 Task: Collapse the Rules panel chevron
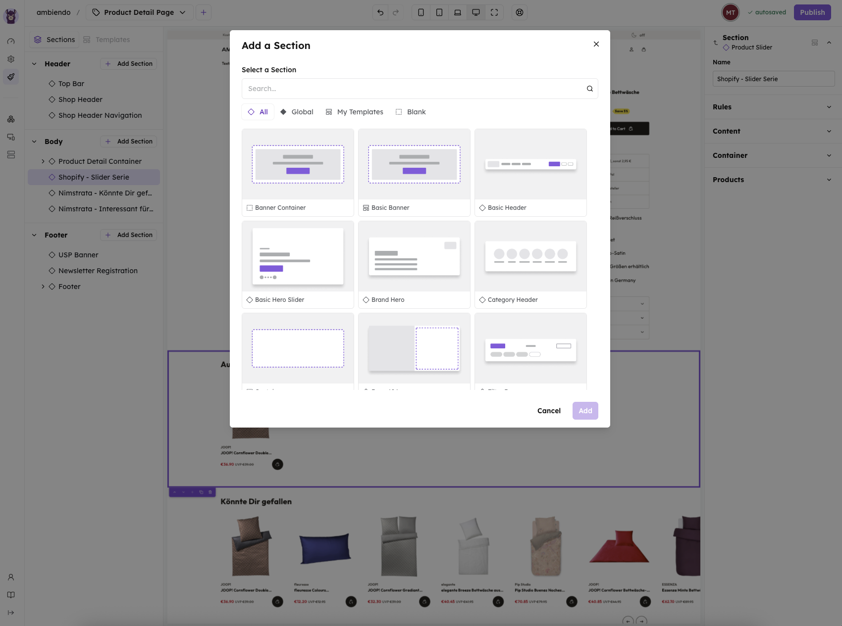(x=829, y=107)
